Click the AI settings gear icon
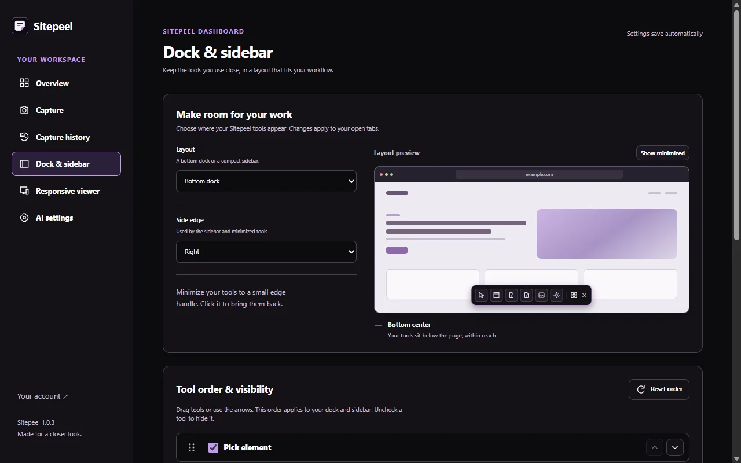This screenshot has height=463, width=741. 24,218
